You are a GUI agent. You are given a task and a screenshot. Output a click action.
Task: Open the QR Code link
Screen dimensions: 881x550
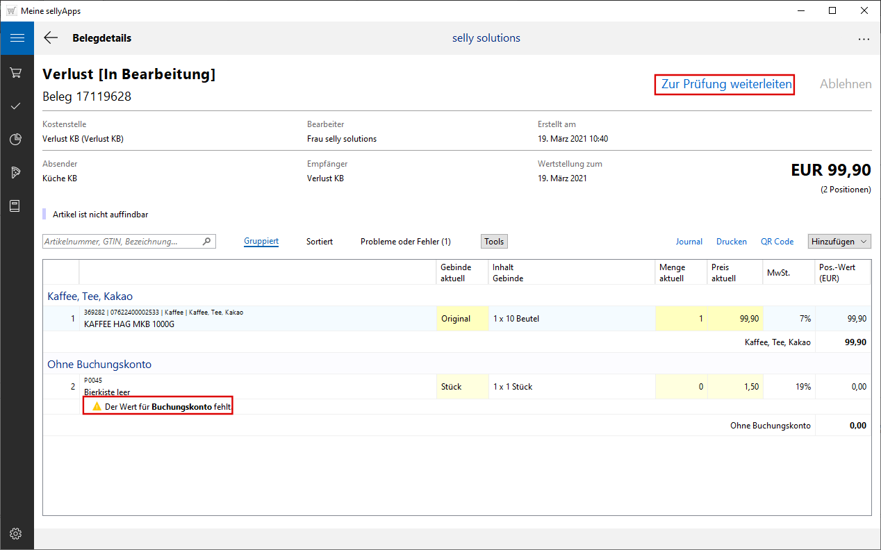click(x=777, y=242)
